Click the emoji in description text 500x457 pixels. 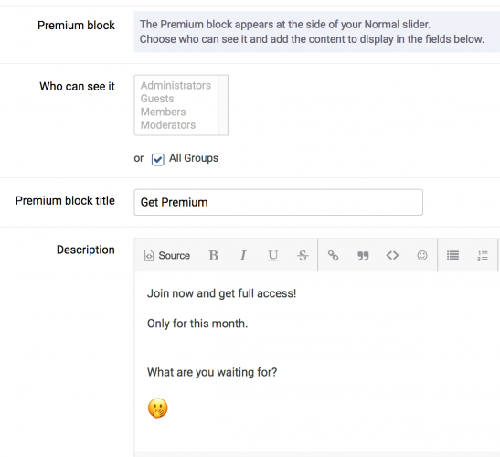pyautogui.click(x=158, y=408)
